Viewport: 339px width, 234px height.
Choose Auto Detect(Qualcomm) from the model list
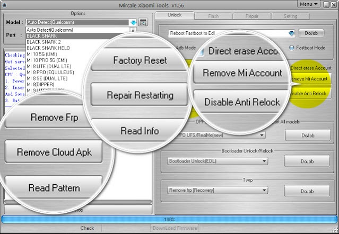coord(78,30)
